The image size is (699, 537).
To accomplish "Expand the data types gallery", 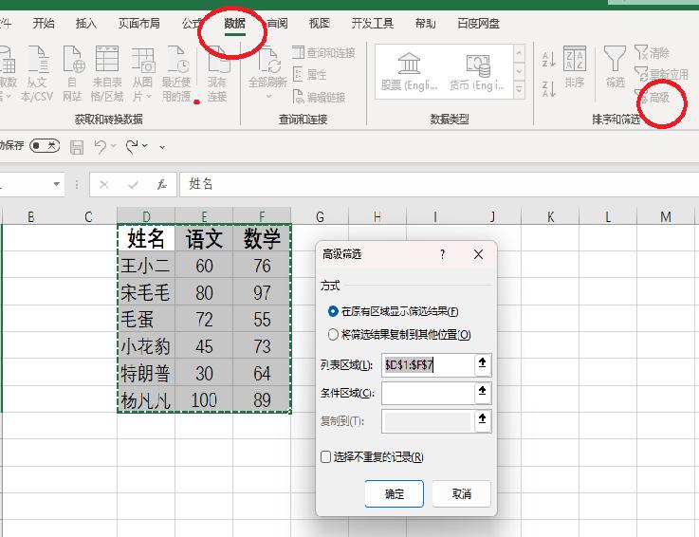I will click(519, 89).
